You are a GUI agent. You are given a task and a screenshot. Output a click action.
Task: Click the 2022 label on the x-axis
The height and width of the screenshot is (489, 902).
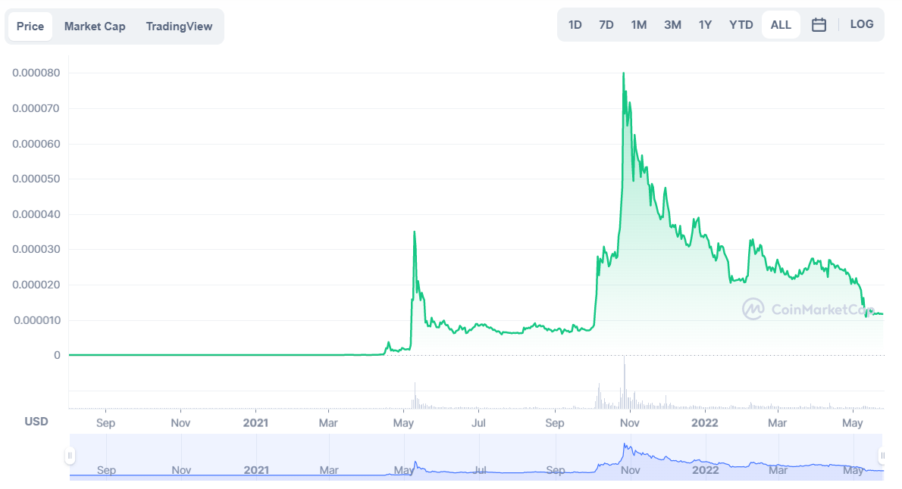point(705,423)
